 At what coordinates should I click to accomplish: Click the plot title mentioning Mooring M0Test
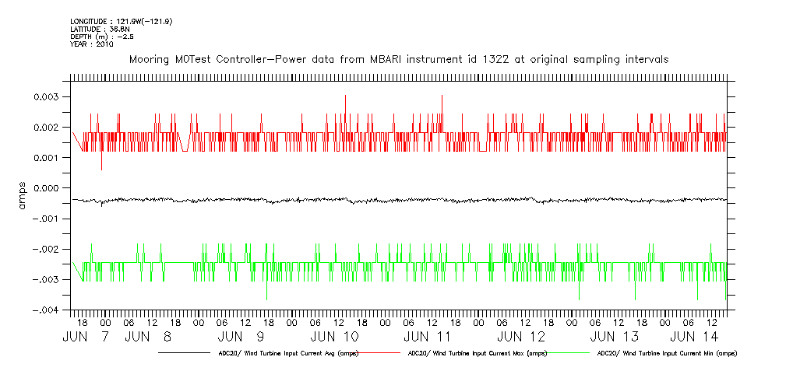[x=398, y=60]
